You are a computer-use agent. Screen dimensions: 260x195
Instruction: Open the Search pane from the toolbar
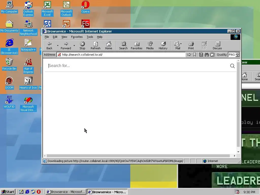pyautogui.click(x=123, y=46)
